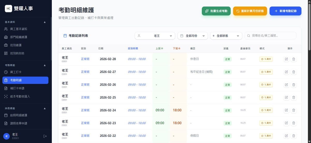Focus the 搜尋姓名/員工編號 search field
311x143 pixels.
click(270, 36)
